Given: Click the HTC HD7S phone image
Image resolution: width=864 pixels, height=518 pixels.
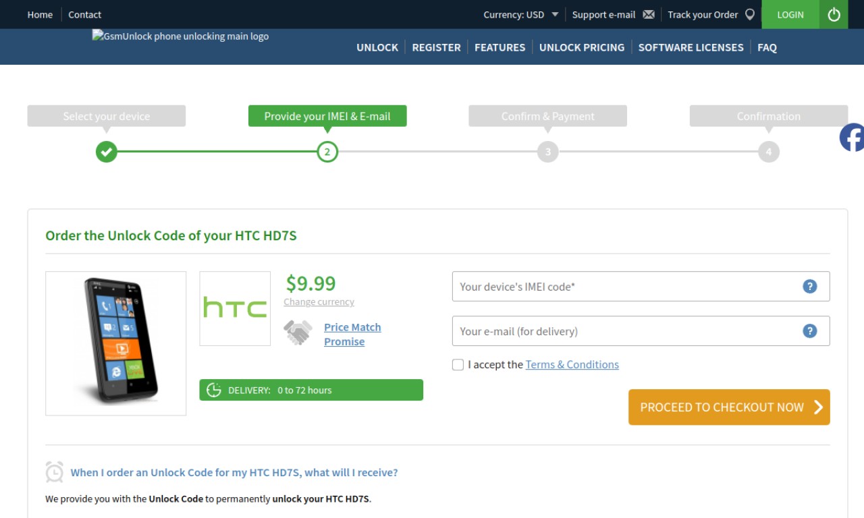Looking at the screenshot, I should [115, 343].
